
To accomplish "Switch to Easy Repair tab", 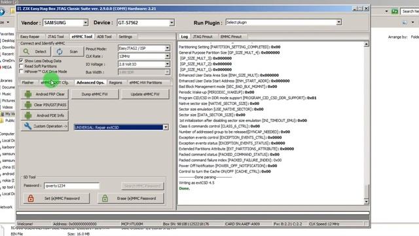I will 29,37.
